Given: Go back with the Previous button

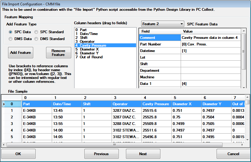Looking at the screenshot, I should point(101,154).
